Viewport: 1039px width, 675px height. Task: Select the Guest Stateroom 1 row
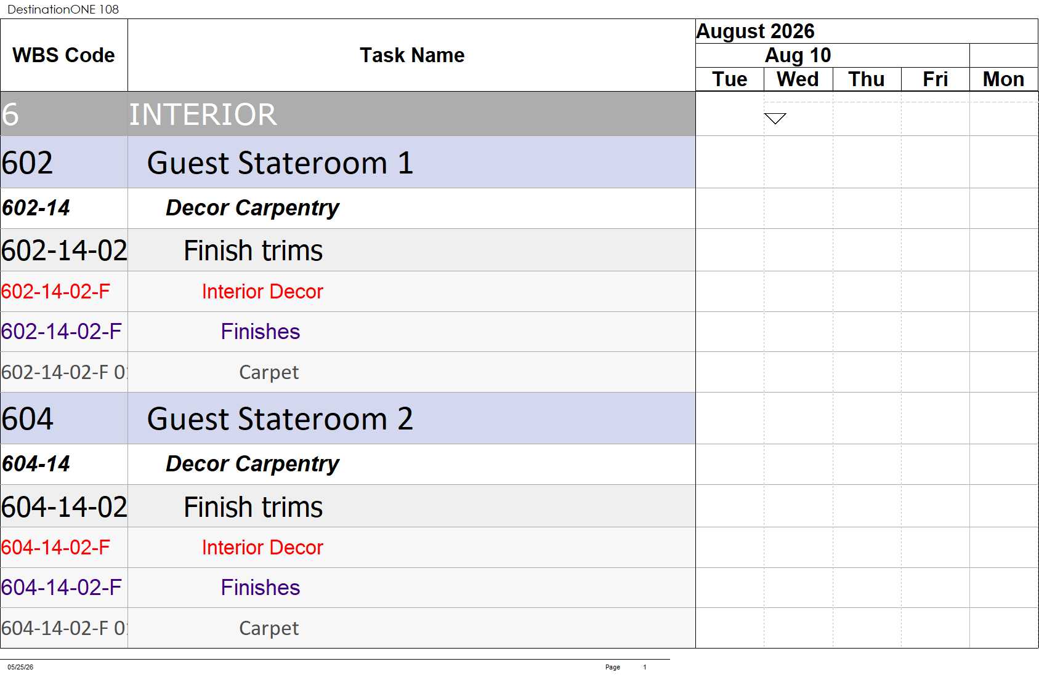(x=348, y=162)
